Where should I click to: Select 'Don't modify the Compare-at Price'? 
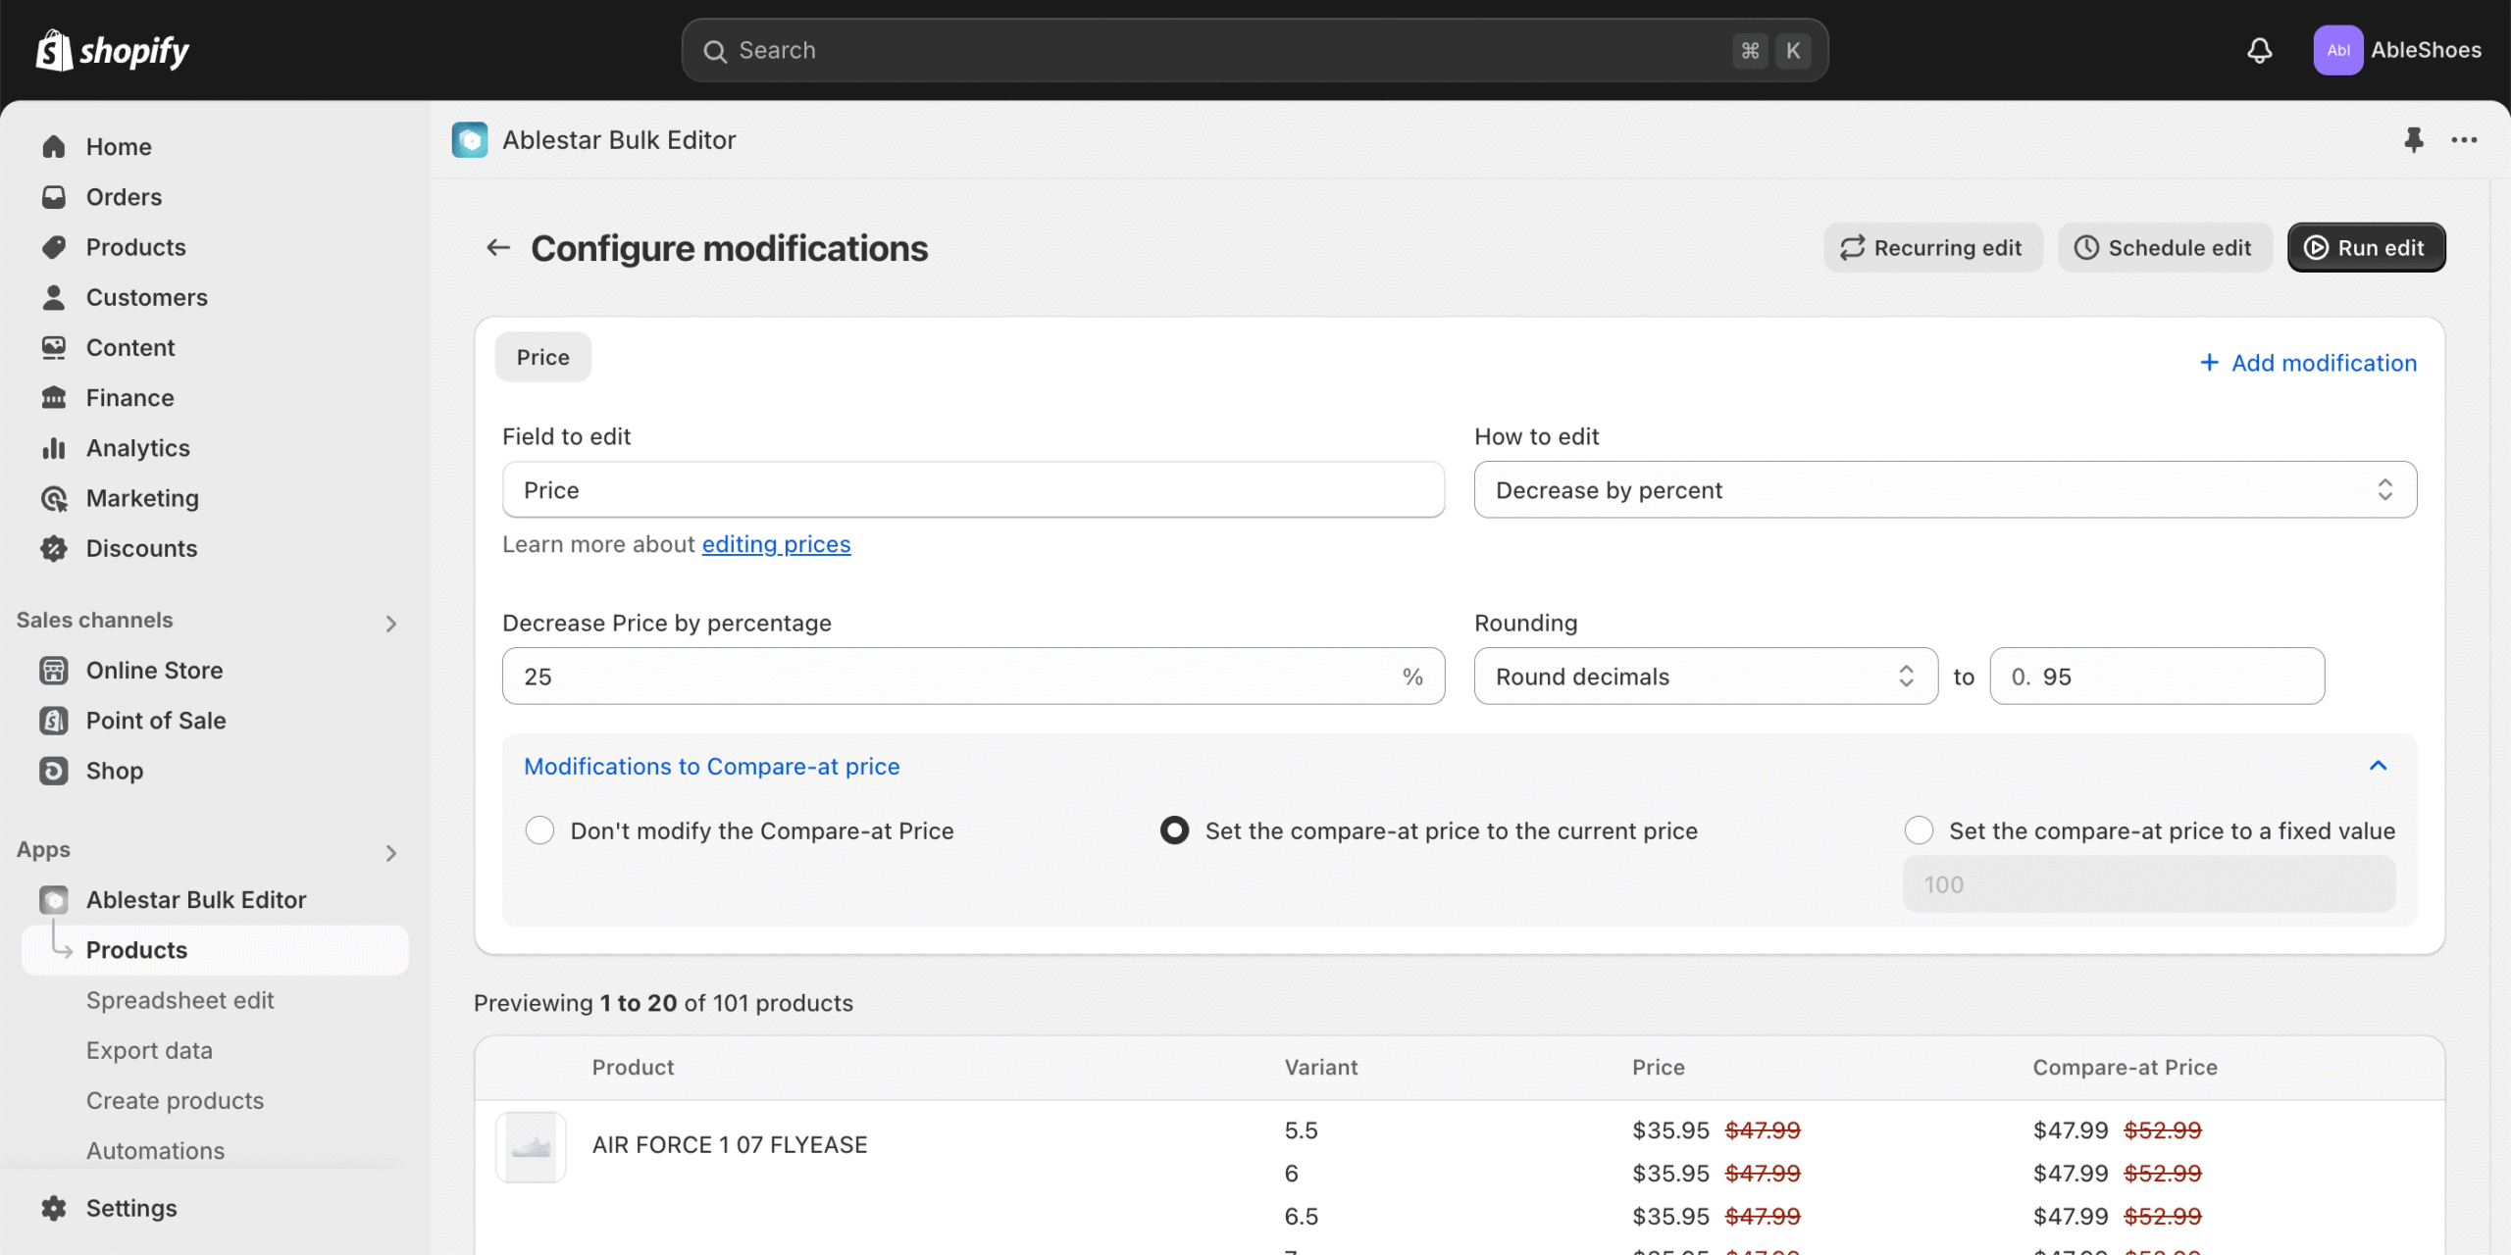(x=539, y=829)
